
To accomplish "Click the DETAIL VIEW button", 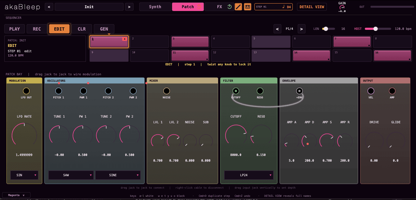I will (x=312, y=7).
